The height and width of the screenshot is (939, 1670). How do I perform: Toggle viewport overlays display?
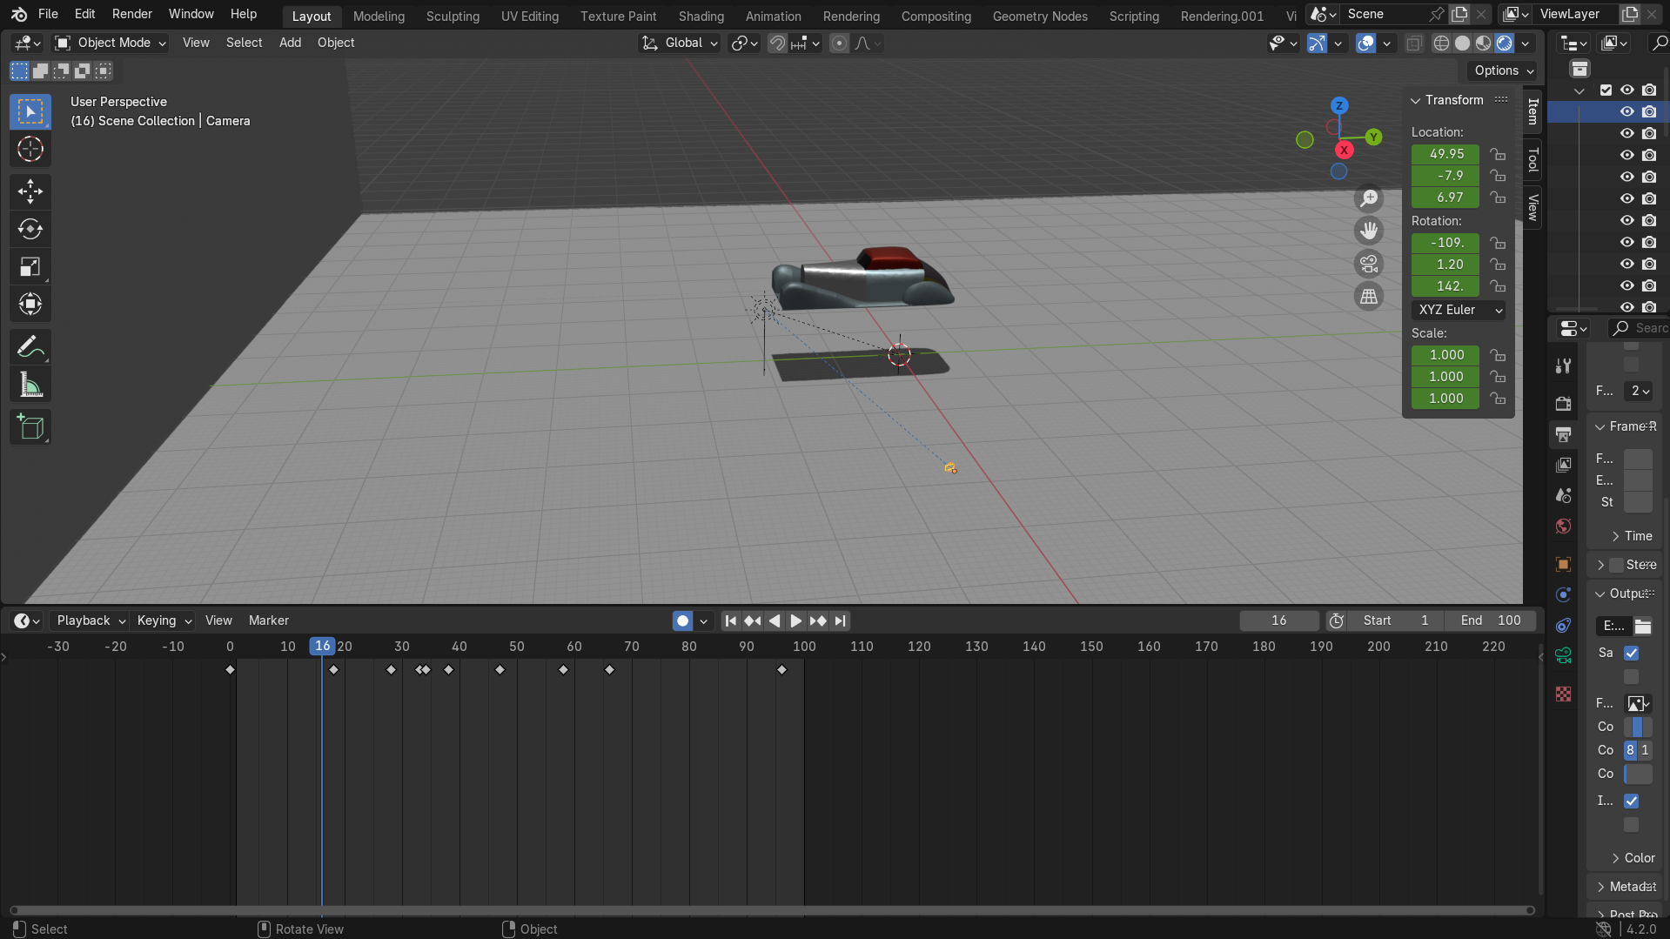click(x=1366, y=43)
